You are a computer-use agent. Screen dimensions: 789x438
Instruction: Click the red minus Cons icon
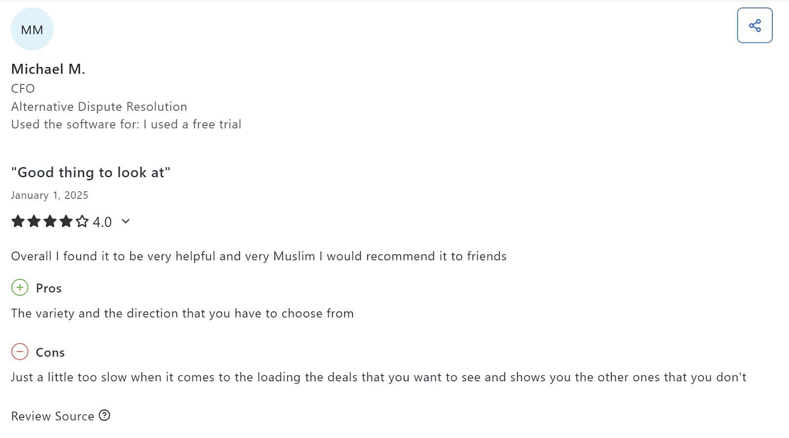point(20,352)
